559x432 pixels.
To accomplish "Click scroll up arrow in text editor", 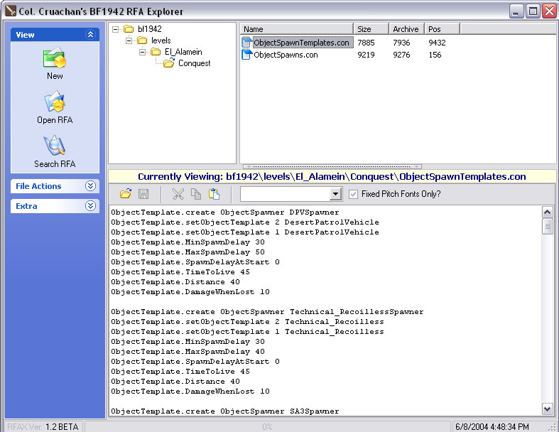I will [547, 212].
